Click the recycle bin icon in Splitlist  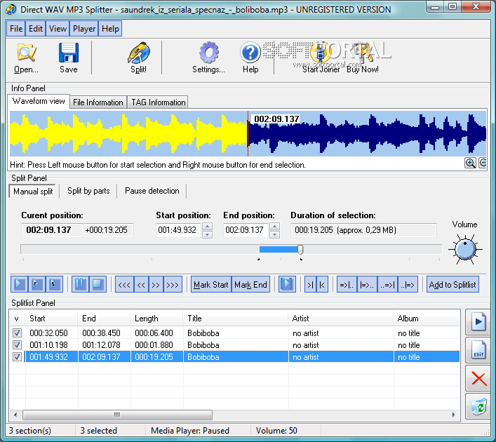(478, 406)
